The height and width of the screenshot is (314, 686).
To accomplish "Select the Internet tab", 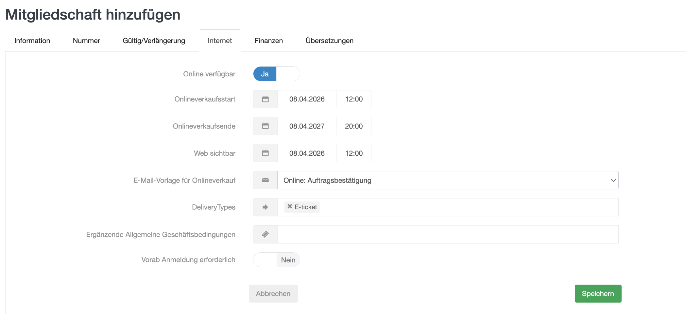I will tap(220, 41).
